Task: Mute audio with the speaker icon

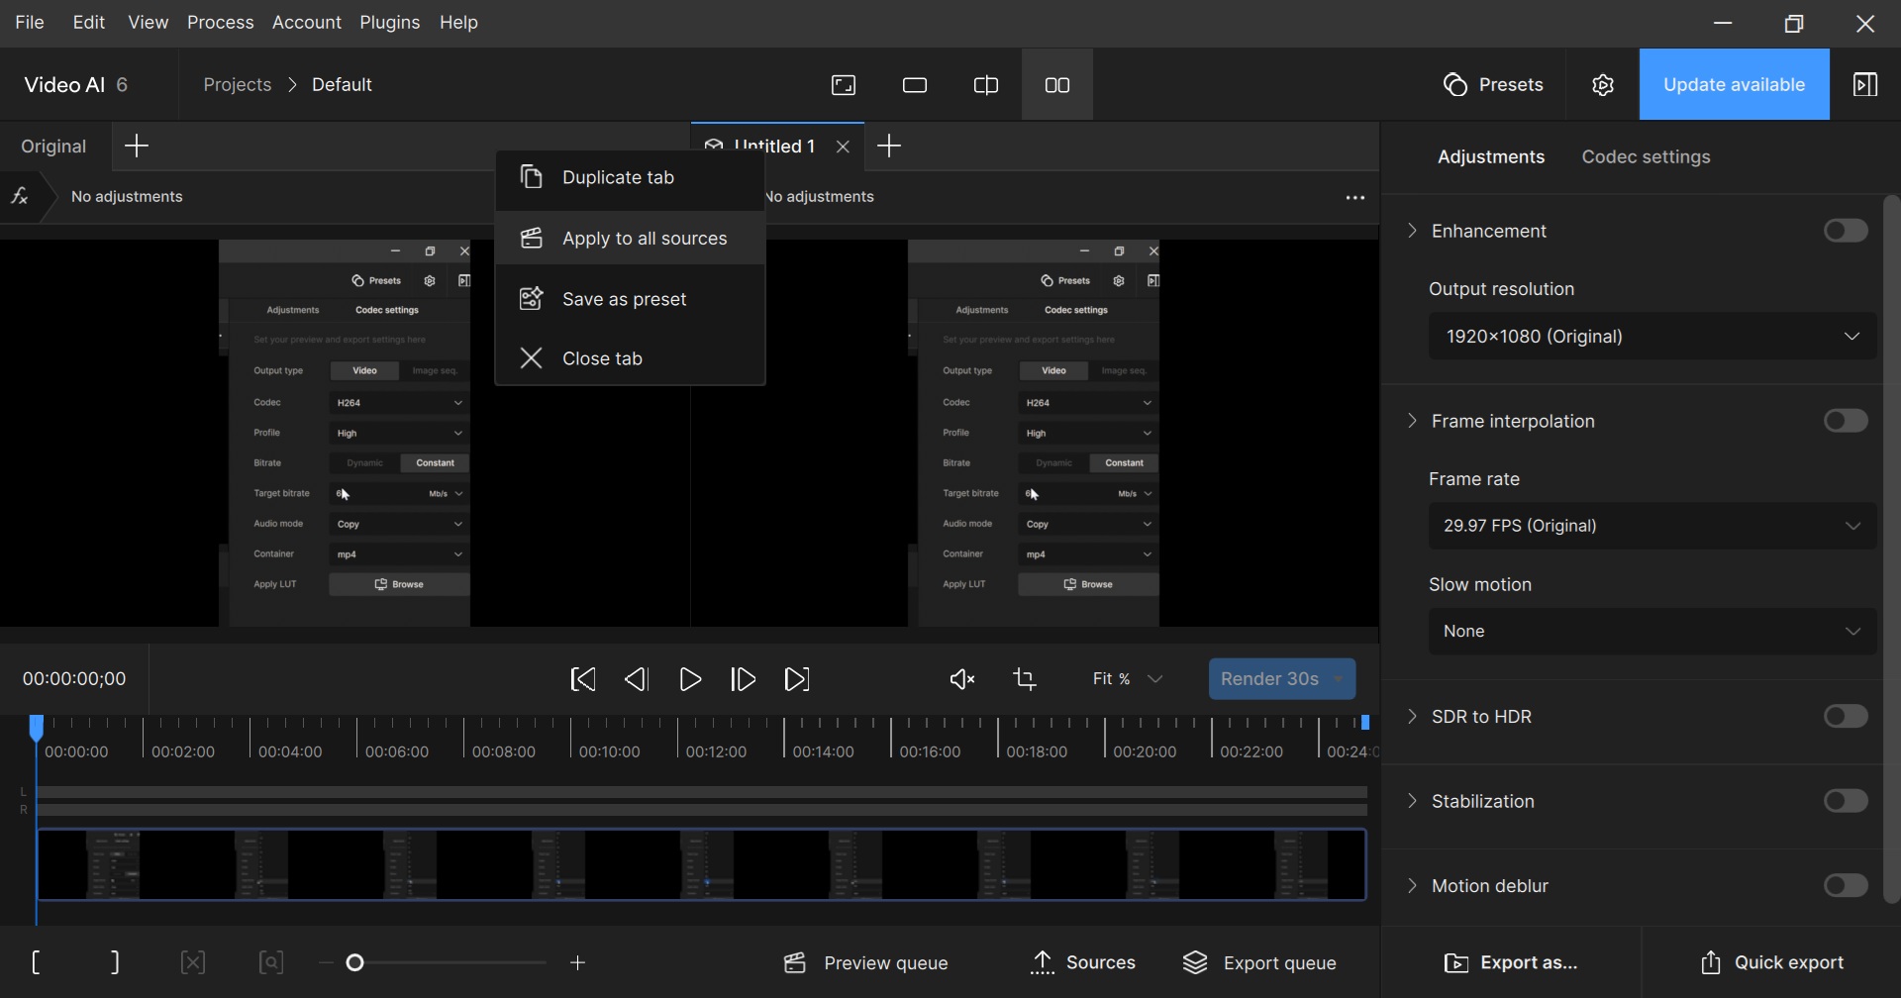Action: pos(961,679)
